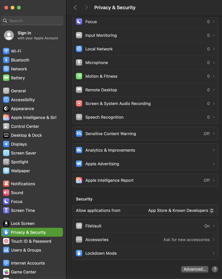Click the Apple Intelligence Report "Off" value
222x279 pixels.
[x=207, y=180]
